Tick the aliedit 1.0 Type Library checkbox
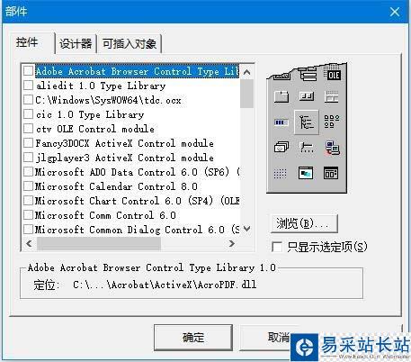Viewport: 411px width, 362px height. (28, 86)
